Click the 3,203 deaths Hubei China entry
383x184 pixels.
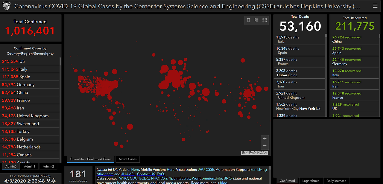(299, 73)
